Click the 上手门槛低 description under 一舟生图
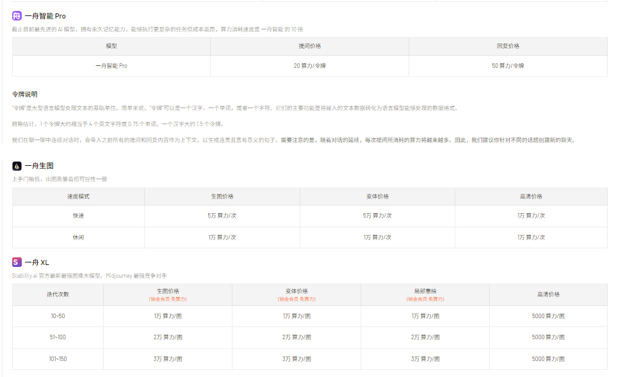The width and height of the screenshot is (625, 377). [x=60, y=179]
